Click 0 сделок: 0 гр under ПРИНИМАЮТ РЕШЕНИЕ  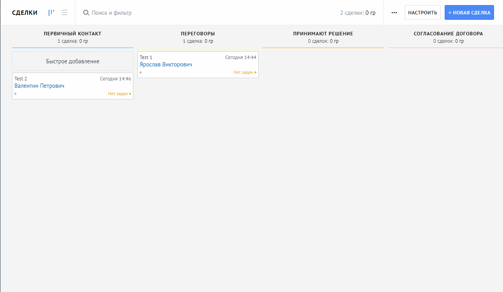[323, 41]
